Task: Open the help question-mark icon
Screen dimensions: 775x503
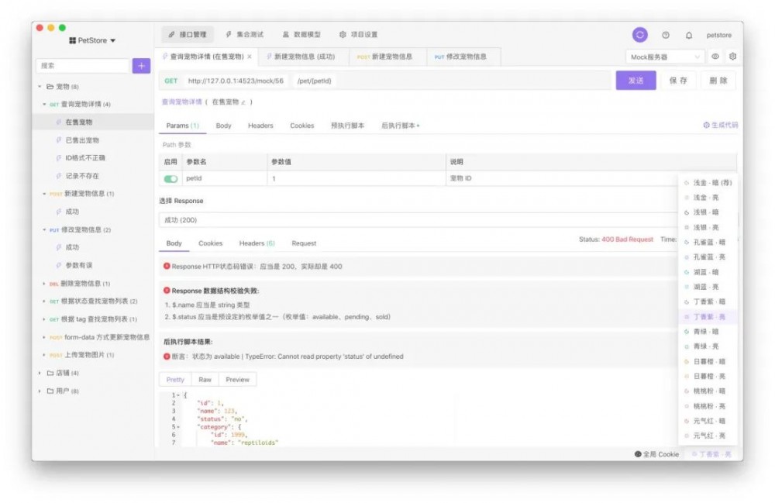Action: [664, 35]
